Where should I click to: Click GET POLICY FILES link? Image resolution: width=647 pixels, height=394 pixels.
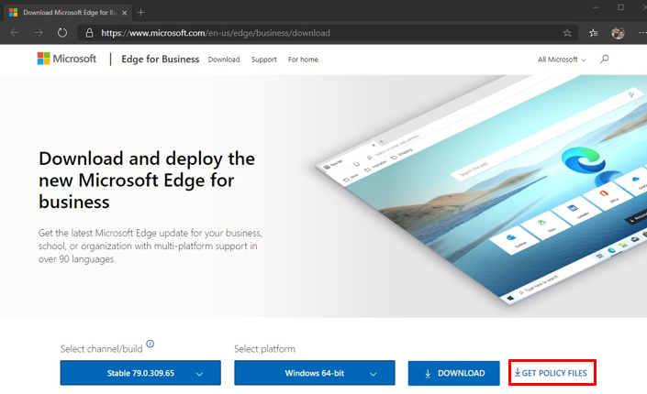[551, 373]
